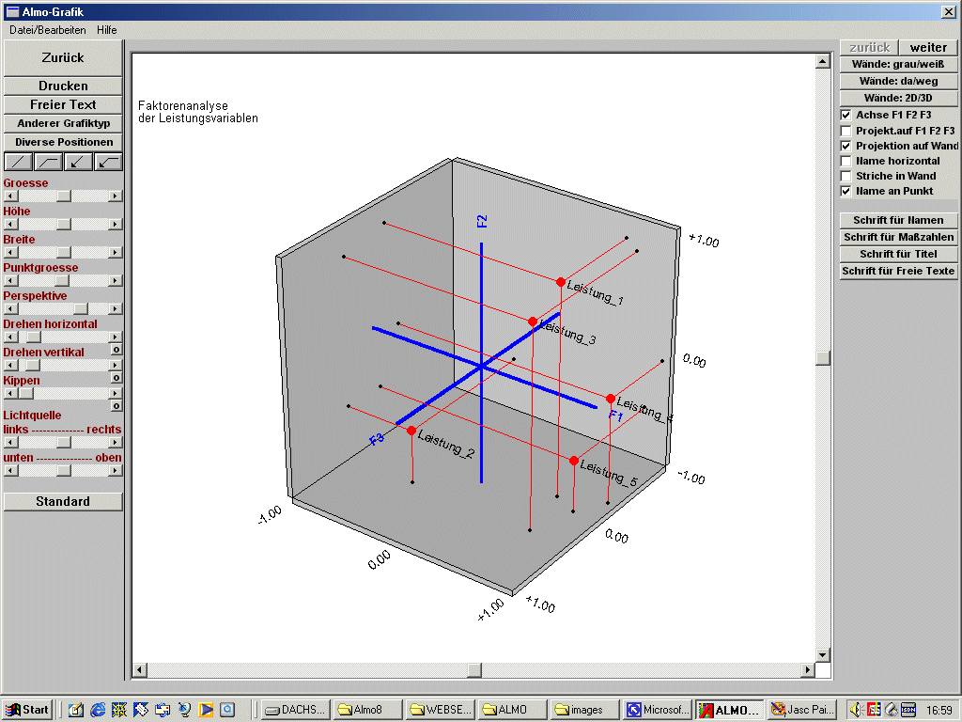Image resolution: width=962 pixels, height=722 pixels.
Task: Open the Hilfe menu
Action: [107, 30]
